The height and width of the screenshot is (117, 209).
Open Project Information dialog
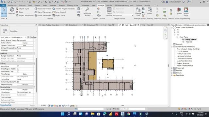point(25,15)
